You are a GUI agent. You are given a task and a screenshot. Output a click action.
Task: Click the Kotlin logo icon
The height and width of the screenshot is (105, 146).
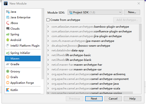point(8,90)
